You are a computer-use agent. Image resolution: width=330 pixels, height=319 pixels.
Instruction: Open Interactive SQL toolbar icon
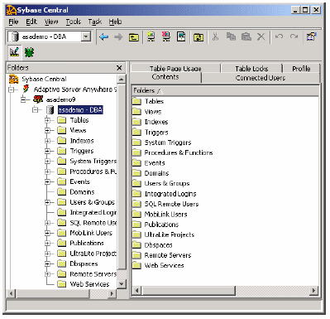pyautogui.click(x=181, y=36)
